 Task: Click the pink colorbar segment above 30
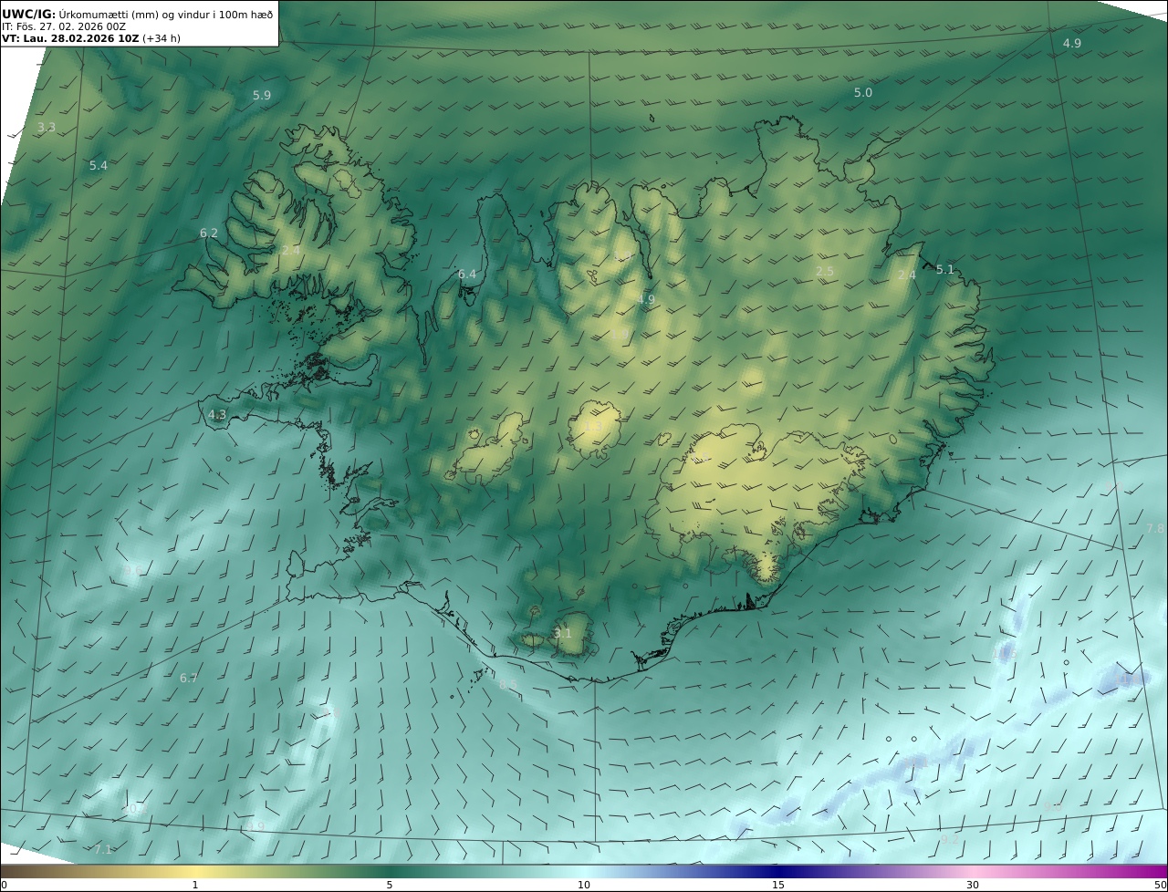pos(973,871)
